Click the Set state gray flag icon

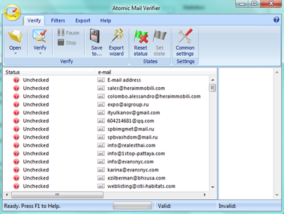click(159, 36)
